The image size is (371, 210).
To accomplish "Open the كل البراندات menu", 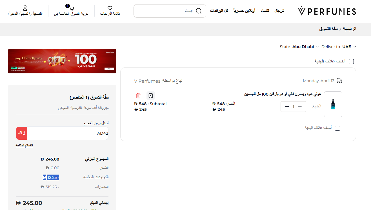I will point(219,10).
